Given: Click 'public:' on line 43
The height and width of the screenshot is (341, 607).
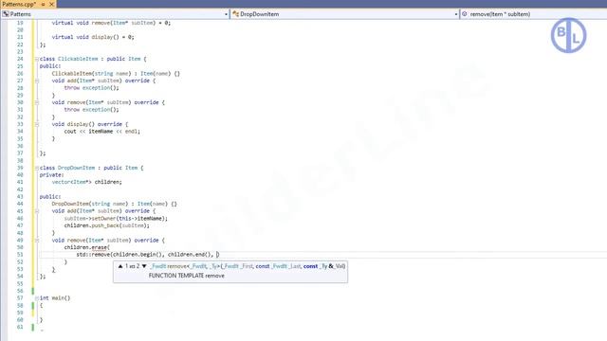Looking at the screenshot, I should 50,197.
